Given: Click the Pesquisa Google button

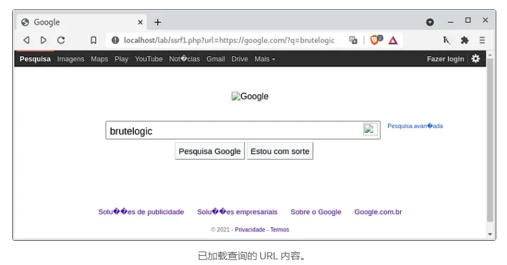Looking at the screenshot, I should point(209,151).
